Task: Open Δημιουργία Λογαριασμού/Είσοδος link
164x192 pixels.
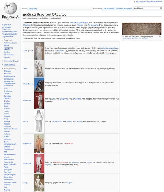Action: pos(149,2)
